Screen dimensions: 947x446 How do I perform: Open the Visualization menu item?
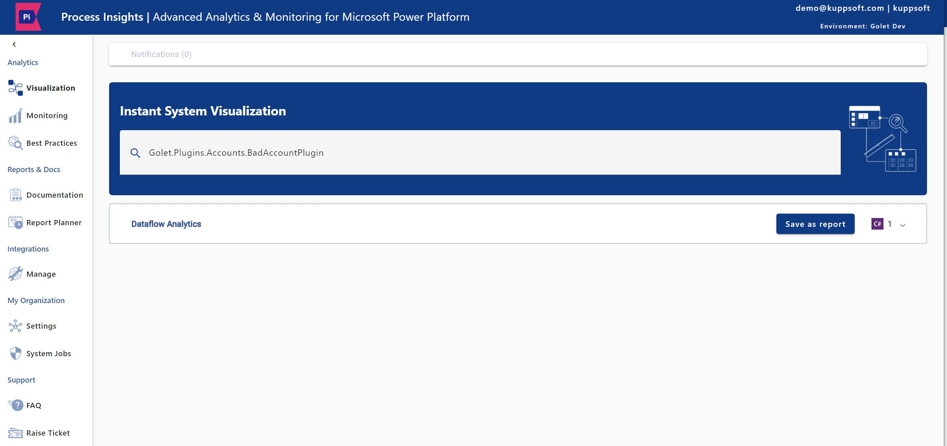coord(51,88)
